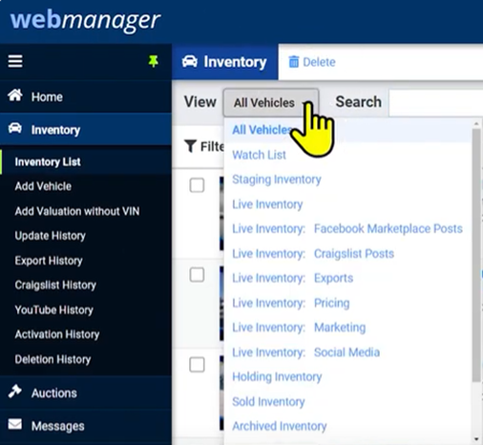Click the dropdown list vertical scrollbar
The width and height of the screenshot is (483, 445).
[x=476, y=255]
